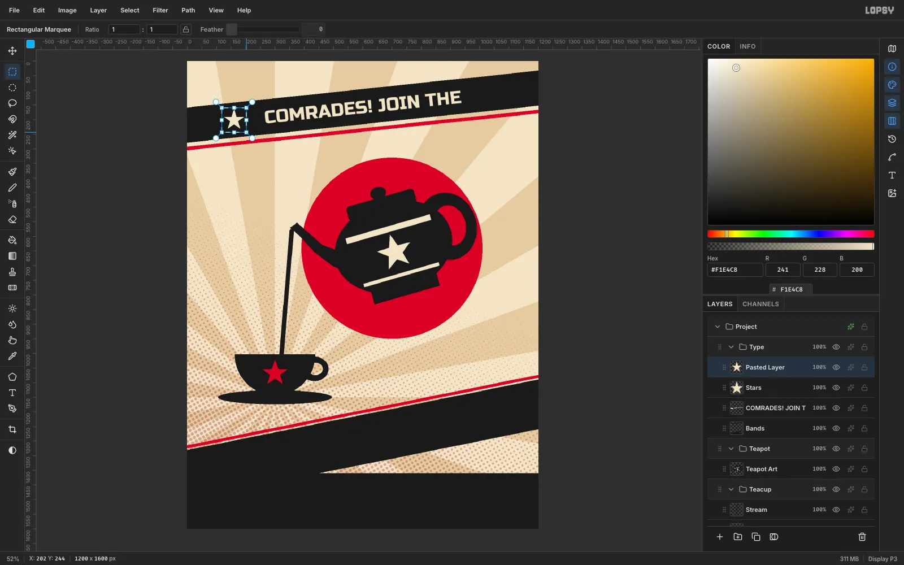Click the Display P3 status label
This screenshot has height=565, width=904.
883,559
